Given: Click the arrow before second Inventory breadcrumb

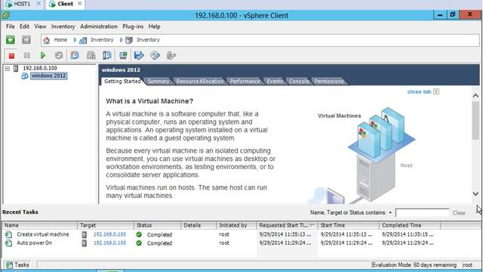Looking at the screenshot, I should [121, 40].
